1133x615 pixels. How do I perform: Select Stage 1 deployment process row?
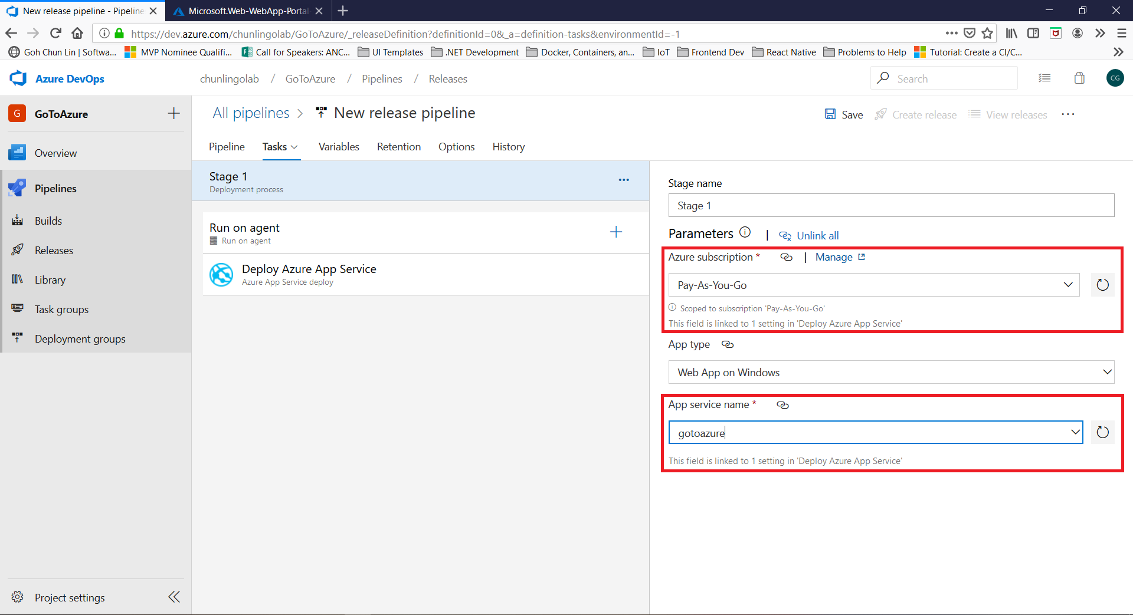tap(420, 181)
